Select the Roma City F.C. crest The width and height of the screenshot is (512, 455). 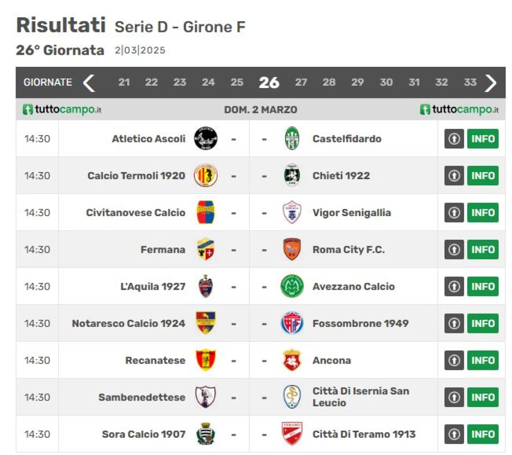coord(292,249)
